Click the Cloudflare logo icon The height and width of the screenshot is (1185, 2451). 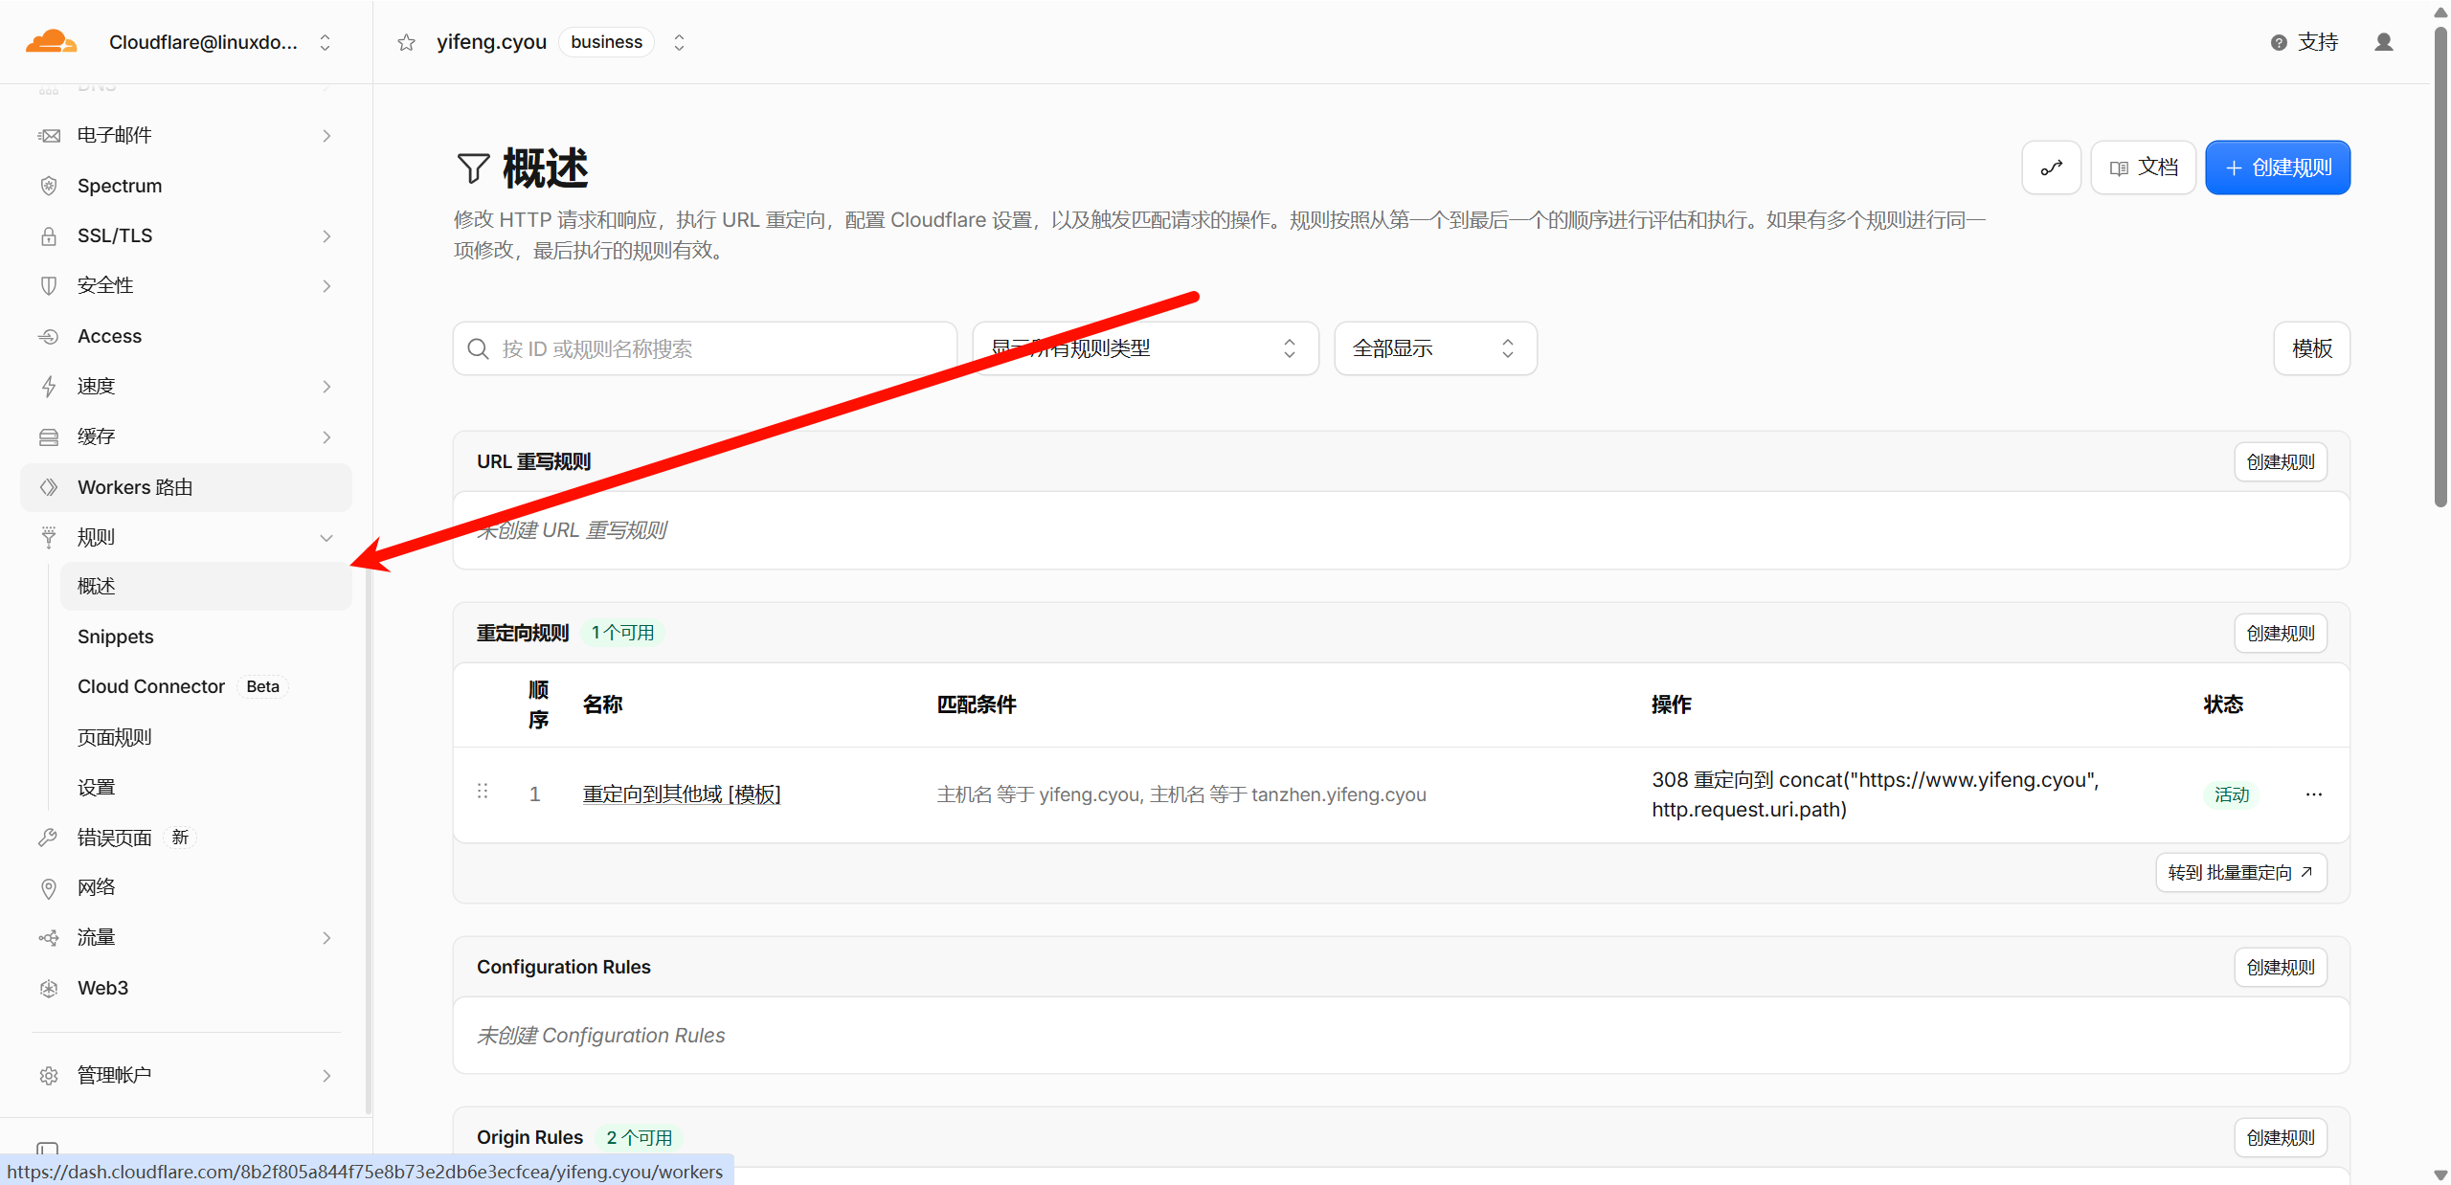[x=51, y=41]
